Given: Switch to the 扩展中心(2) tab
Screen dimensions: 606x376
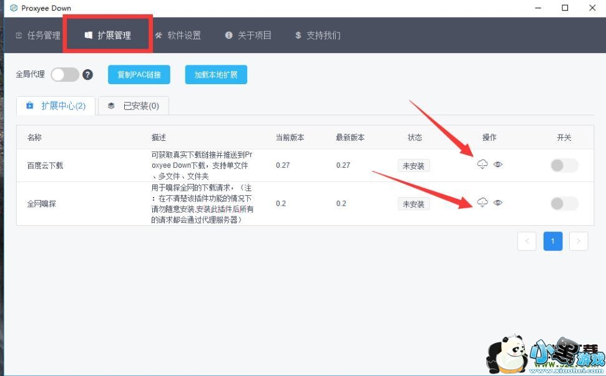Looking at the screenshot, I should [56, 106].
